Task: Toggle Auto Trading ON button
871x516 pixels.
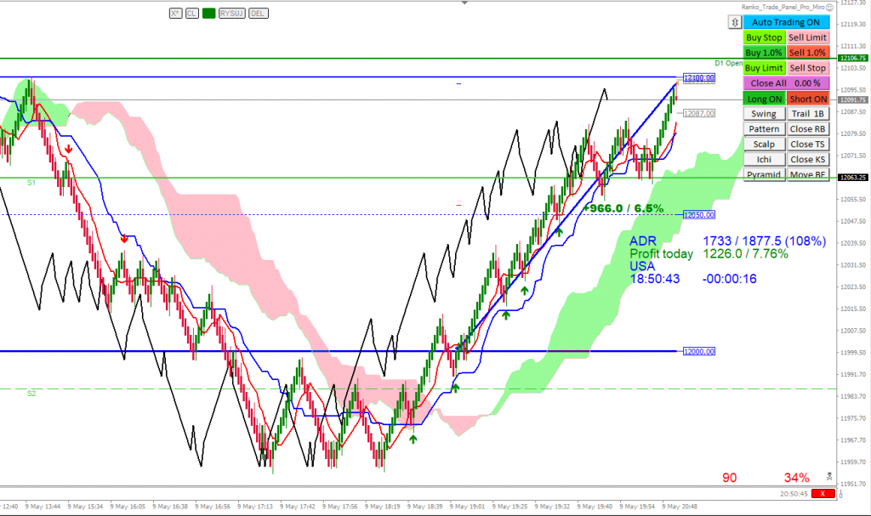Action: point(786,22)
